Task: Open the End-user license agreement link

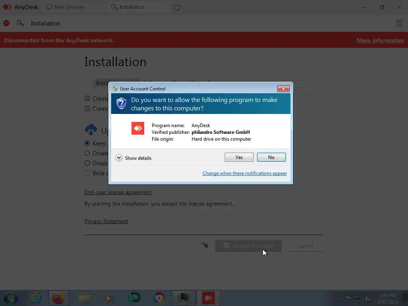Action: [118, 192]
